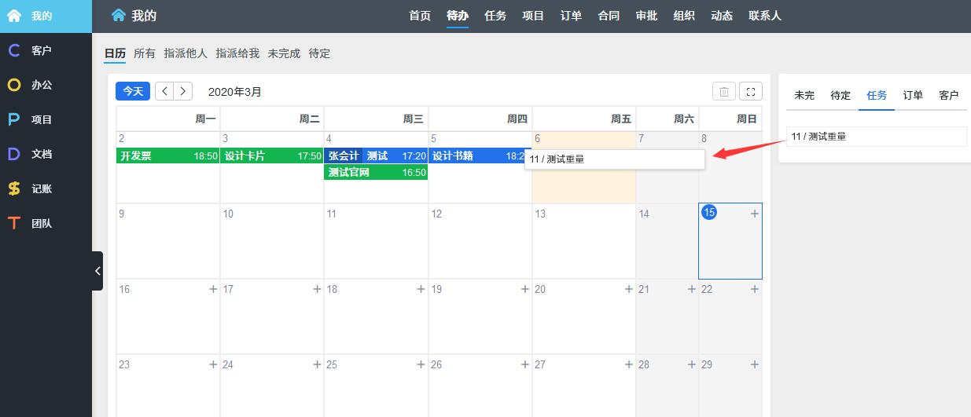Image resolution: width=971 pixels, height=417 pixels.
Task: Open 任务 in top navigation
Action: pos(495,16)
